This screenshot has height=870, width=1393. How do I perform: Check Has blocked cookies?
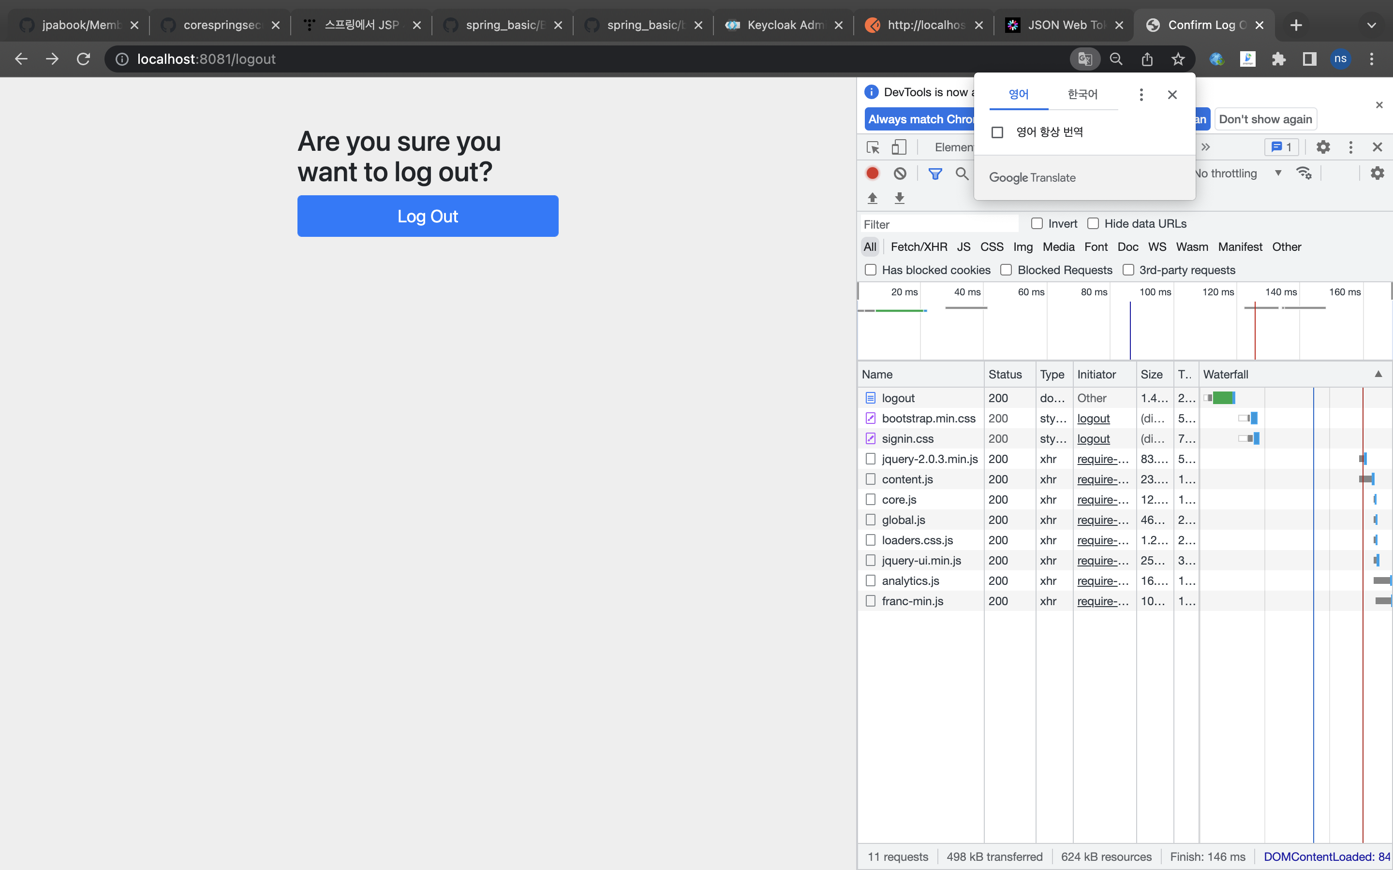point(871,270)
